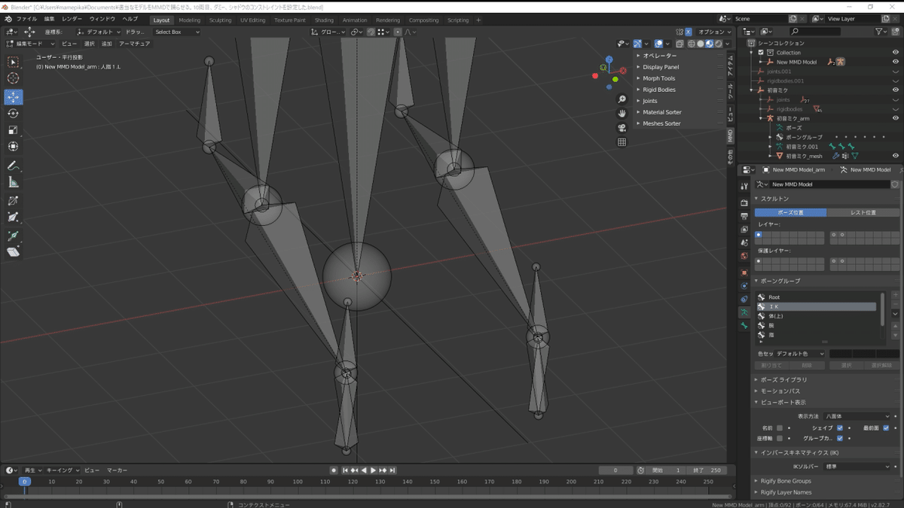Disable the シェイプ checkbox
904x508 pixels.
coord(840,427)
